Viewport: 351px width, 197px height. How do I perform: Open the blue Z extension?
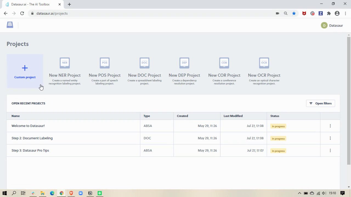[321, 13]
